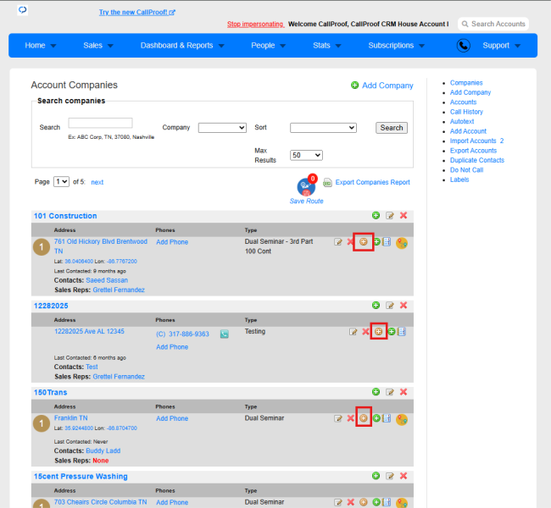Open the Sort dropdown
551x508 pixels.
[323, 128]
